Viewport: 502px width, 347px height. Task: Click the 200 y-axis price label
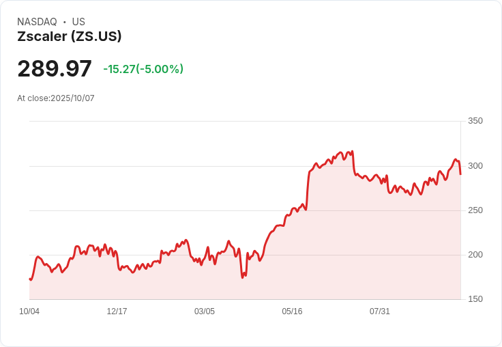(x=475, y=255)
